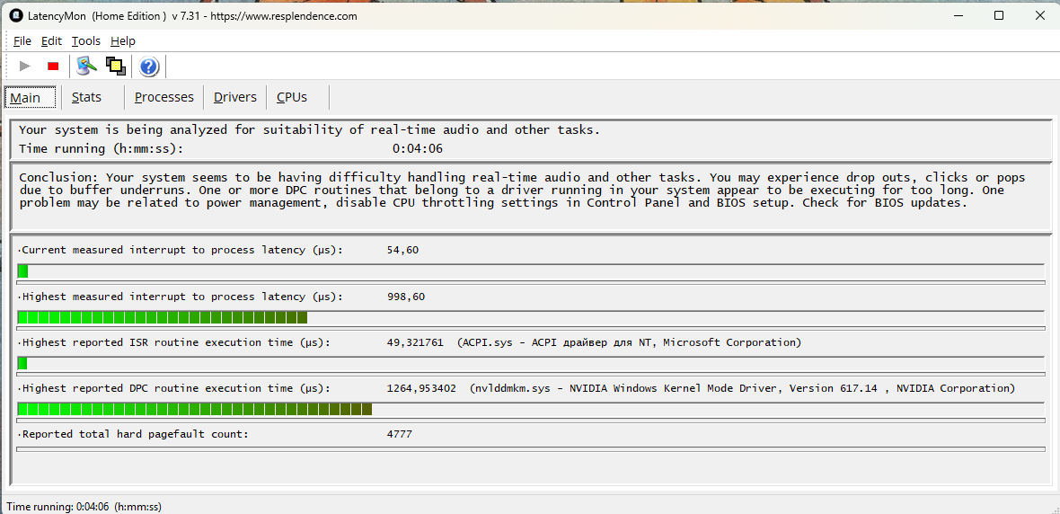Click the highest ISR routine execution bar

coord(531,363)
